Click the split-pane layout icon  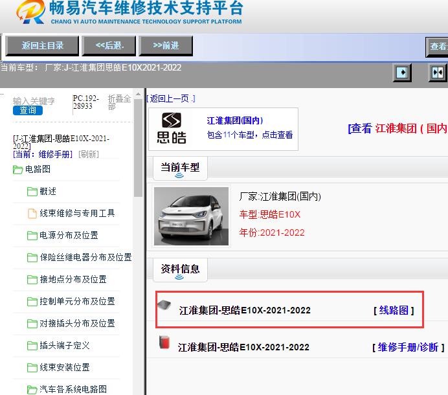(x=437, y=73)
